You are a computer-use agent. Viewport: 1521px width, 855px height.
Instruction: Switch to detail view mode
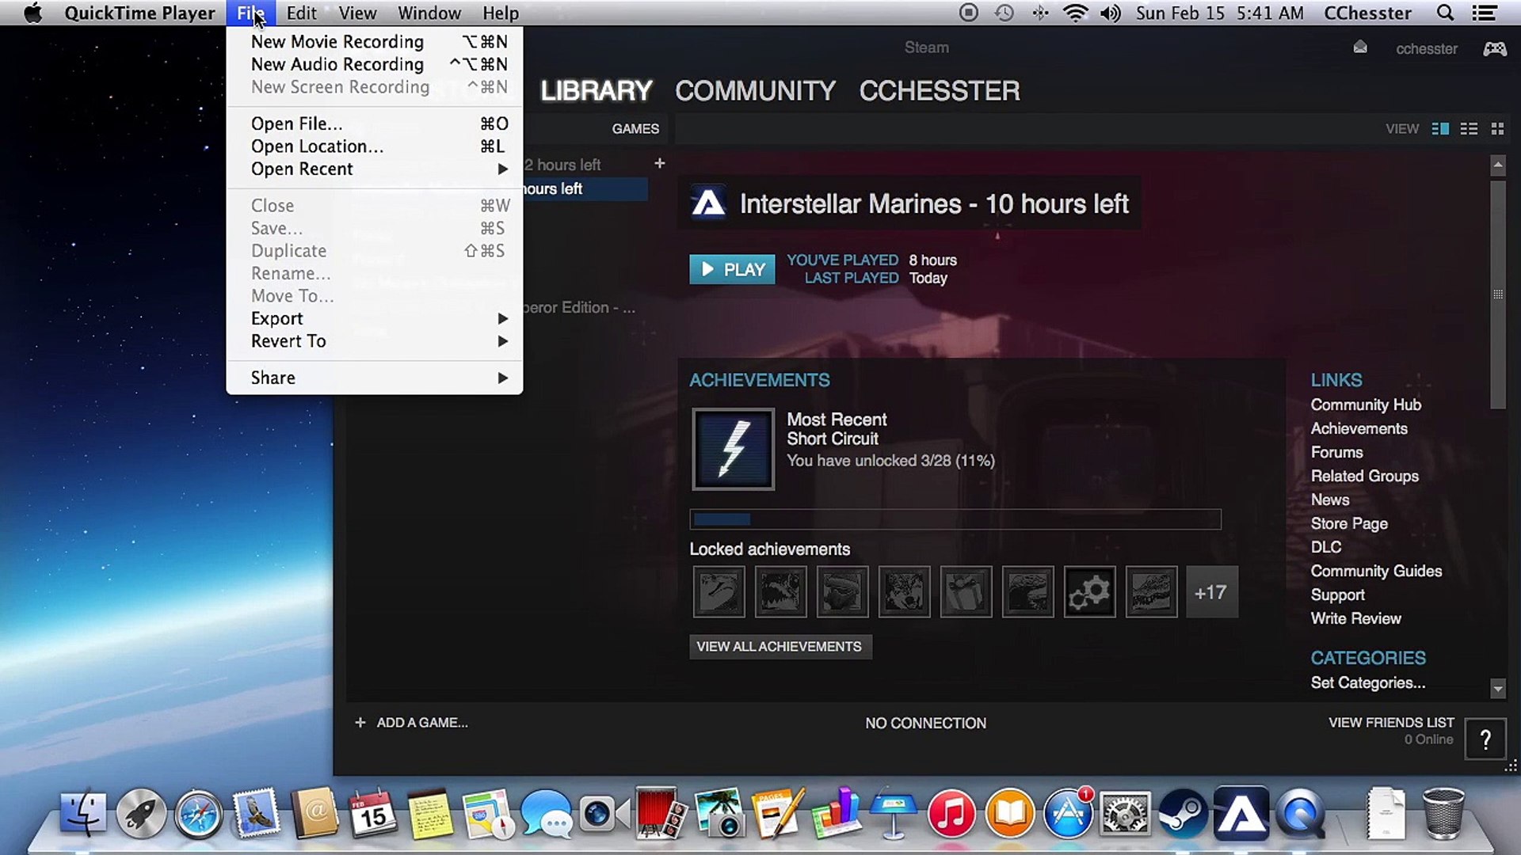1440,128
